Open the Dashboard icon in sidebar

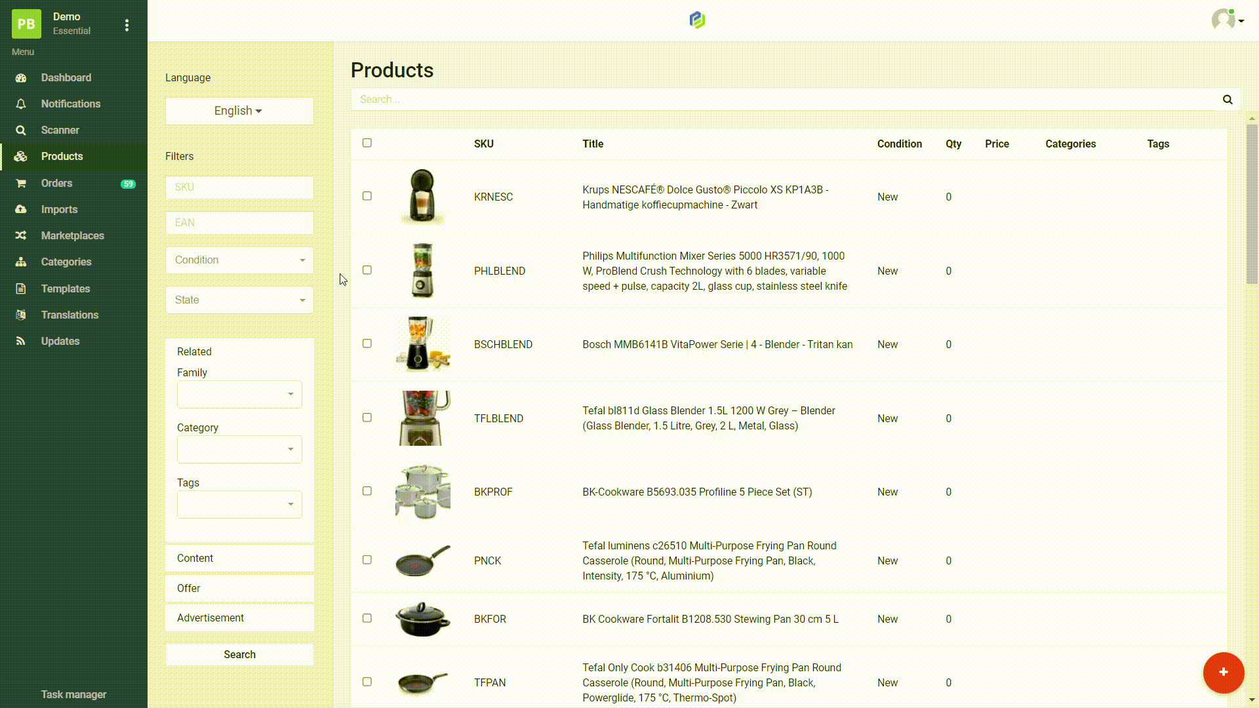point(21,77)
